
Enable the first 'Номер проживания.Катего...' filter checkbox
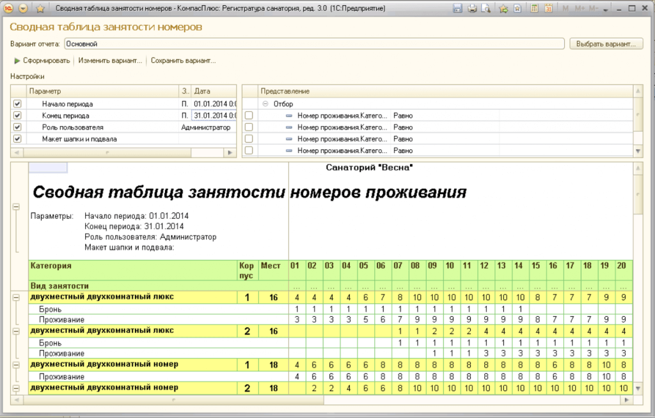click(249, 116)
